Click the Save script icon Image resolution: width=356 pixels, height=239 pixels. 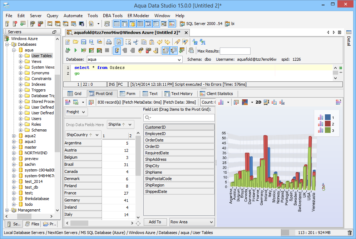pyautogui.click(x=84, y=42)
